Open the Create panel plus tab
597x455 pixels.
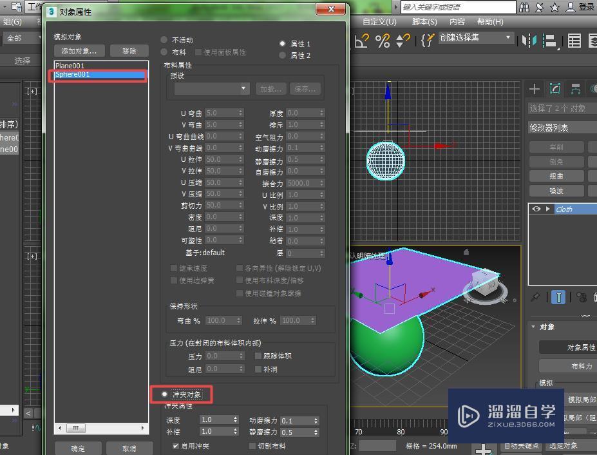click(534, 89)
